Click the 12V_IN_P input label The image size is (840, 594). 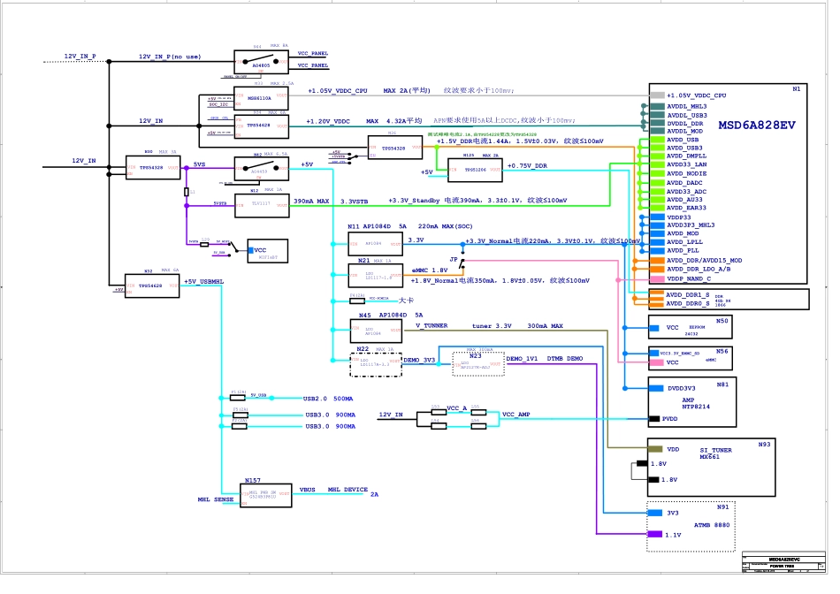tap(80, 57)
